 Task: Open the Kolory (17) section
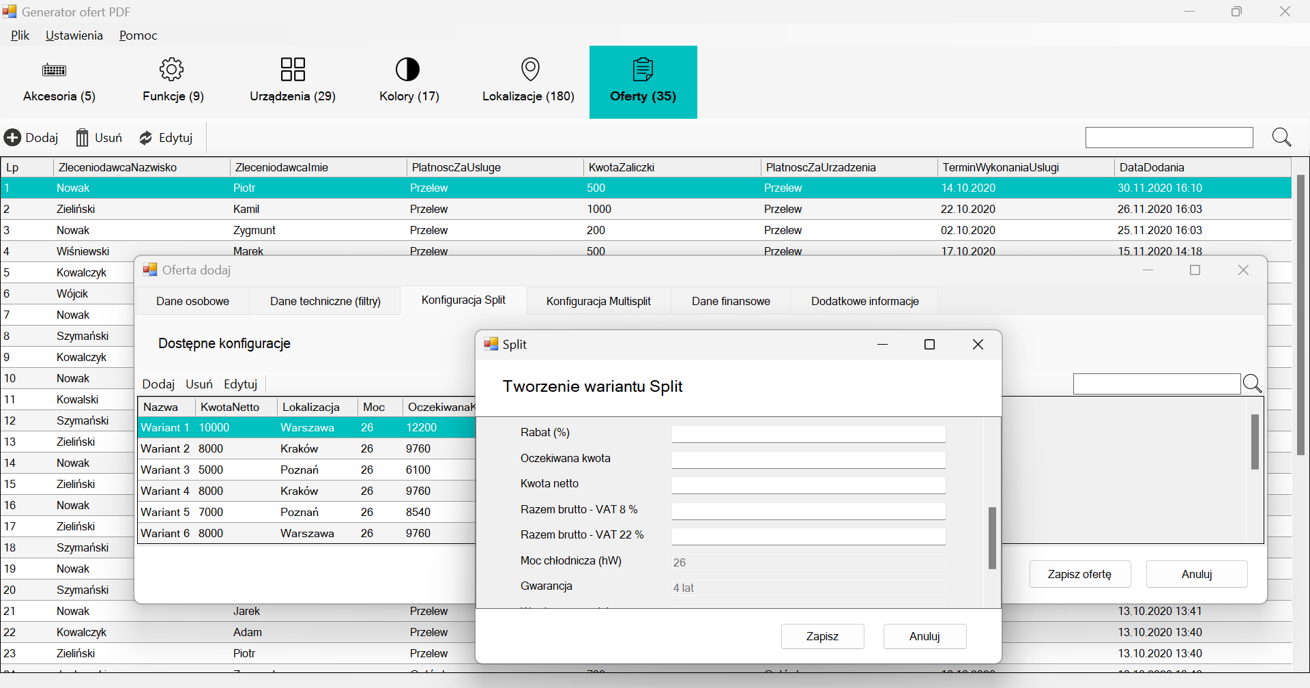click(409, 82)
